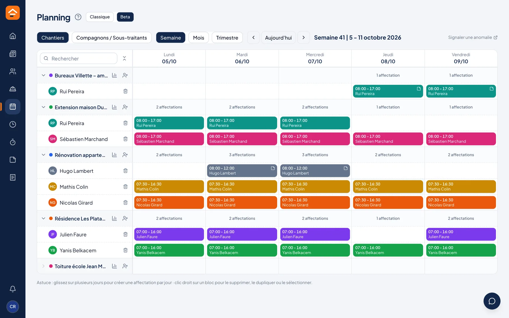Jump to Aujourd'hui
Screen dimensions: 509x318
[x=278, y=38]
